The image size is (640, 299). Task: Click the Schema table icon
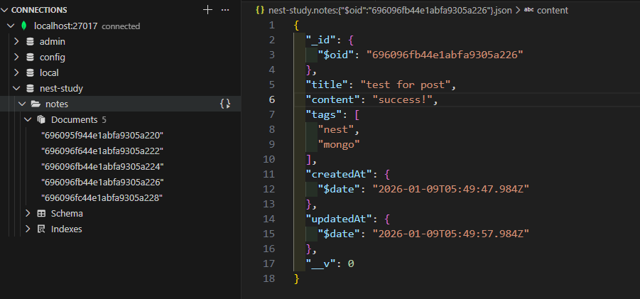[x=41, y=214]
